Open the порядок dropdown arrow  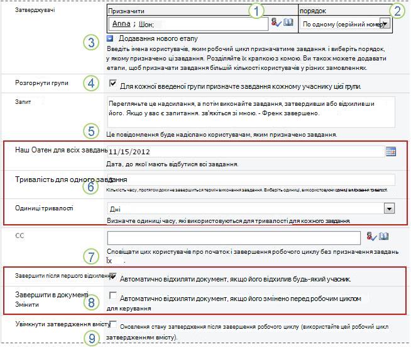(385, 24)
